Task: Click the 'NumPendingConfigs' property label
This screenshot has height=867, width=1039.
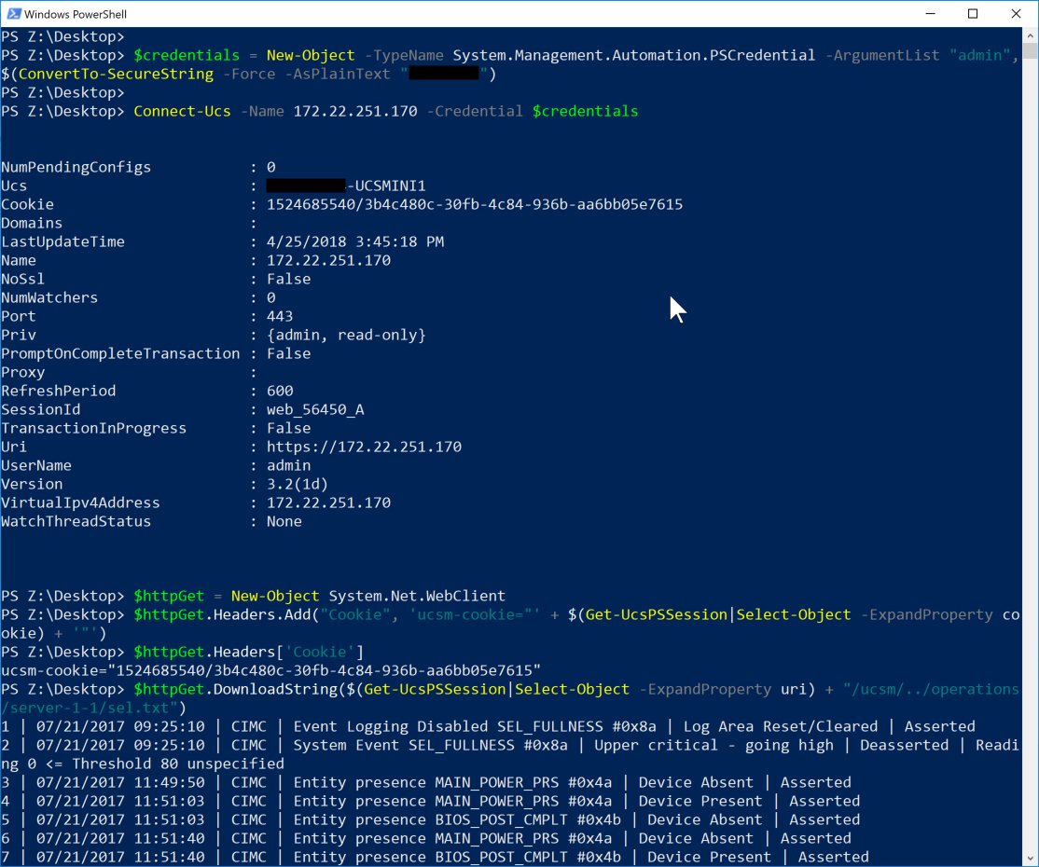Action: click(76, 167)
